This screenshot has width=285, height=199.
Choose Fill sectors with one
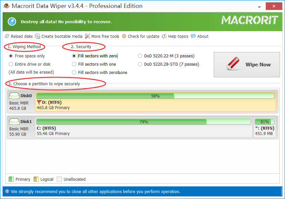tap(74, 64)
